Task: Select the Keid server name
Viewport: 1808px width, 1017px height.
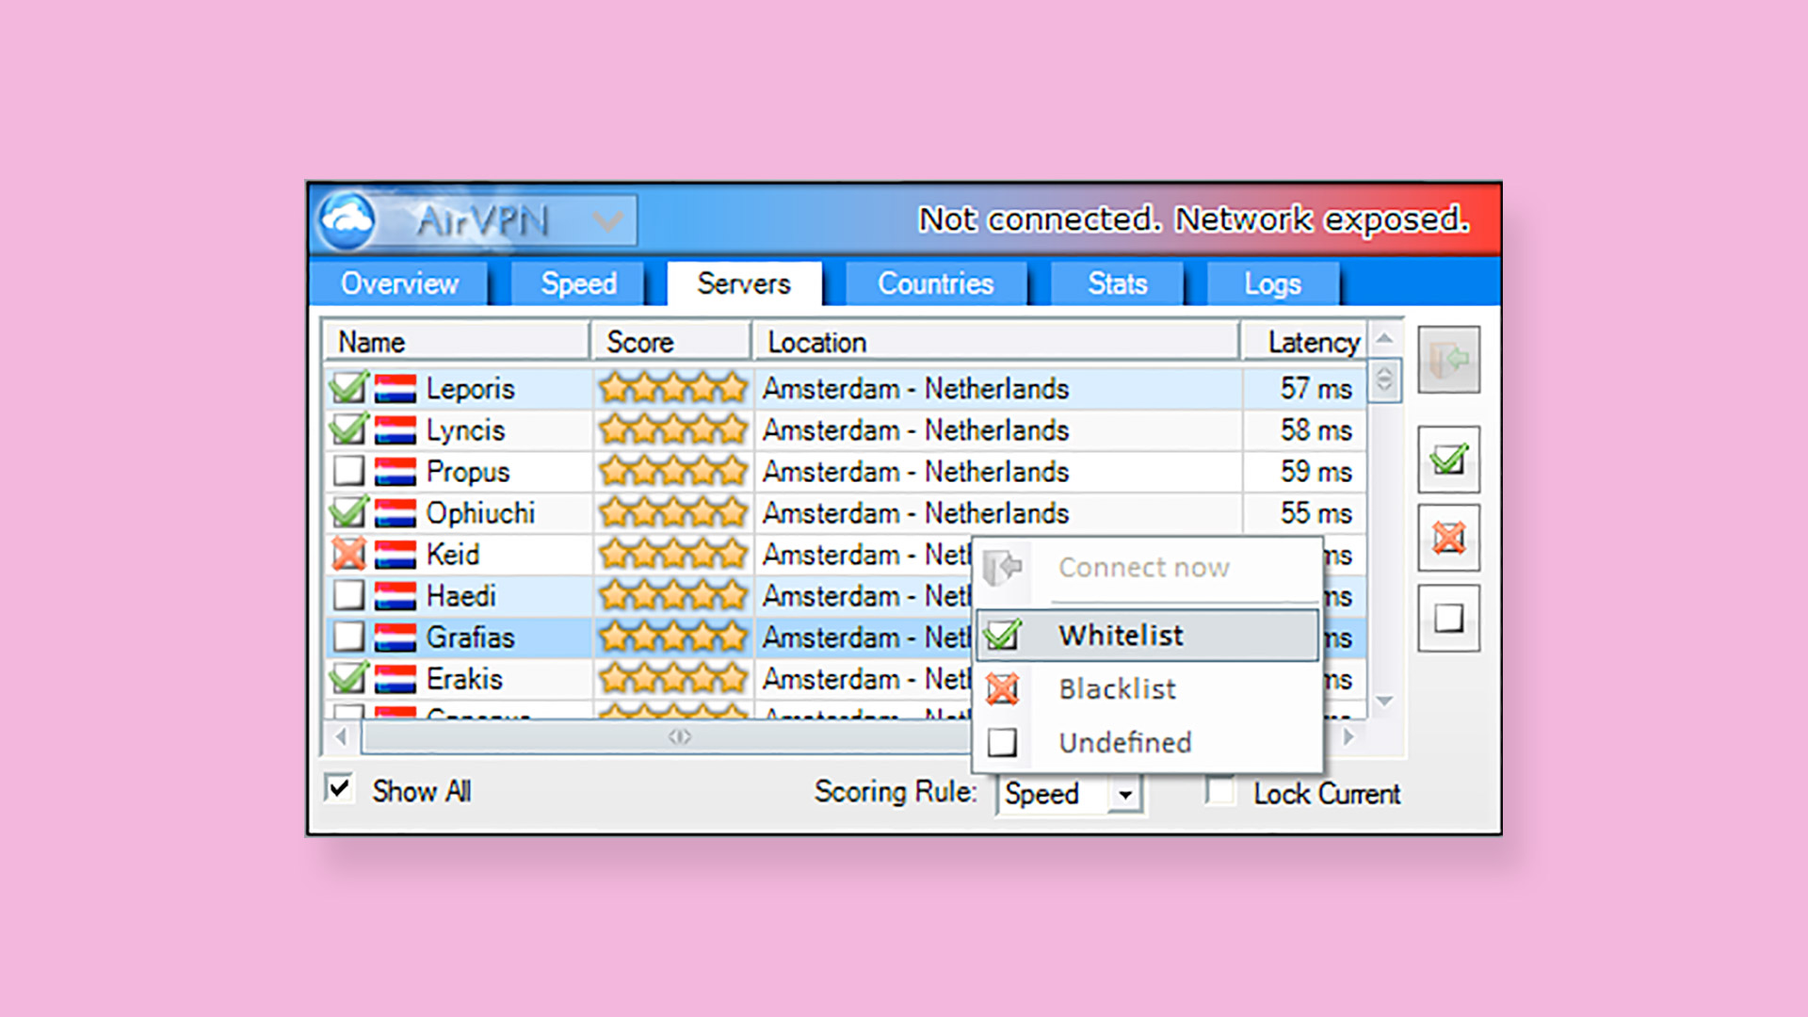Action: click(x=453, y=554)
